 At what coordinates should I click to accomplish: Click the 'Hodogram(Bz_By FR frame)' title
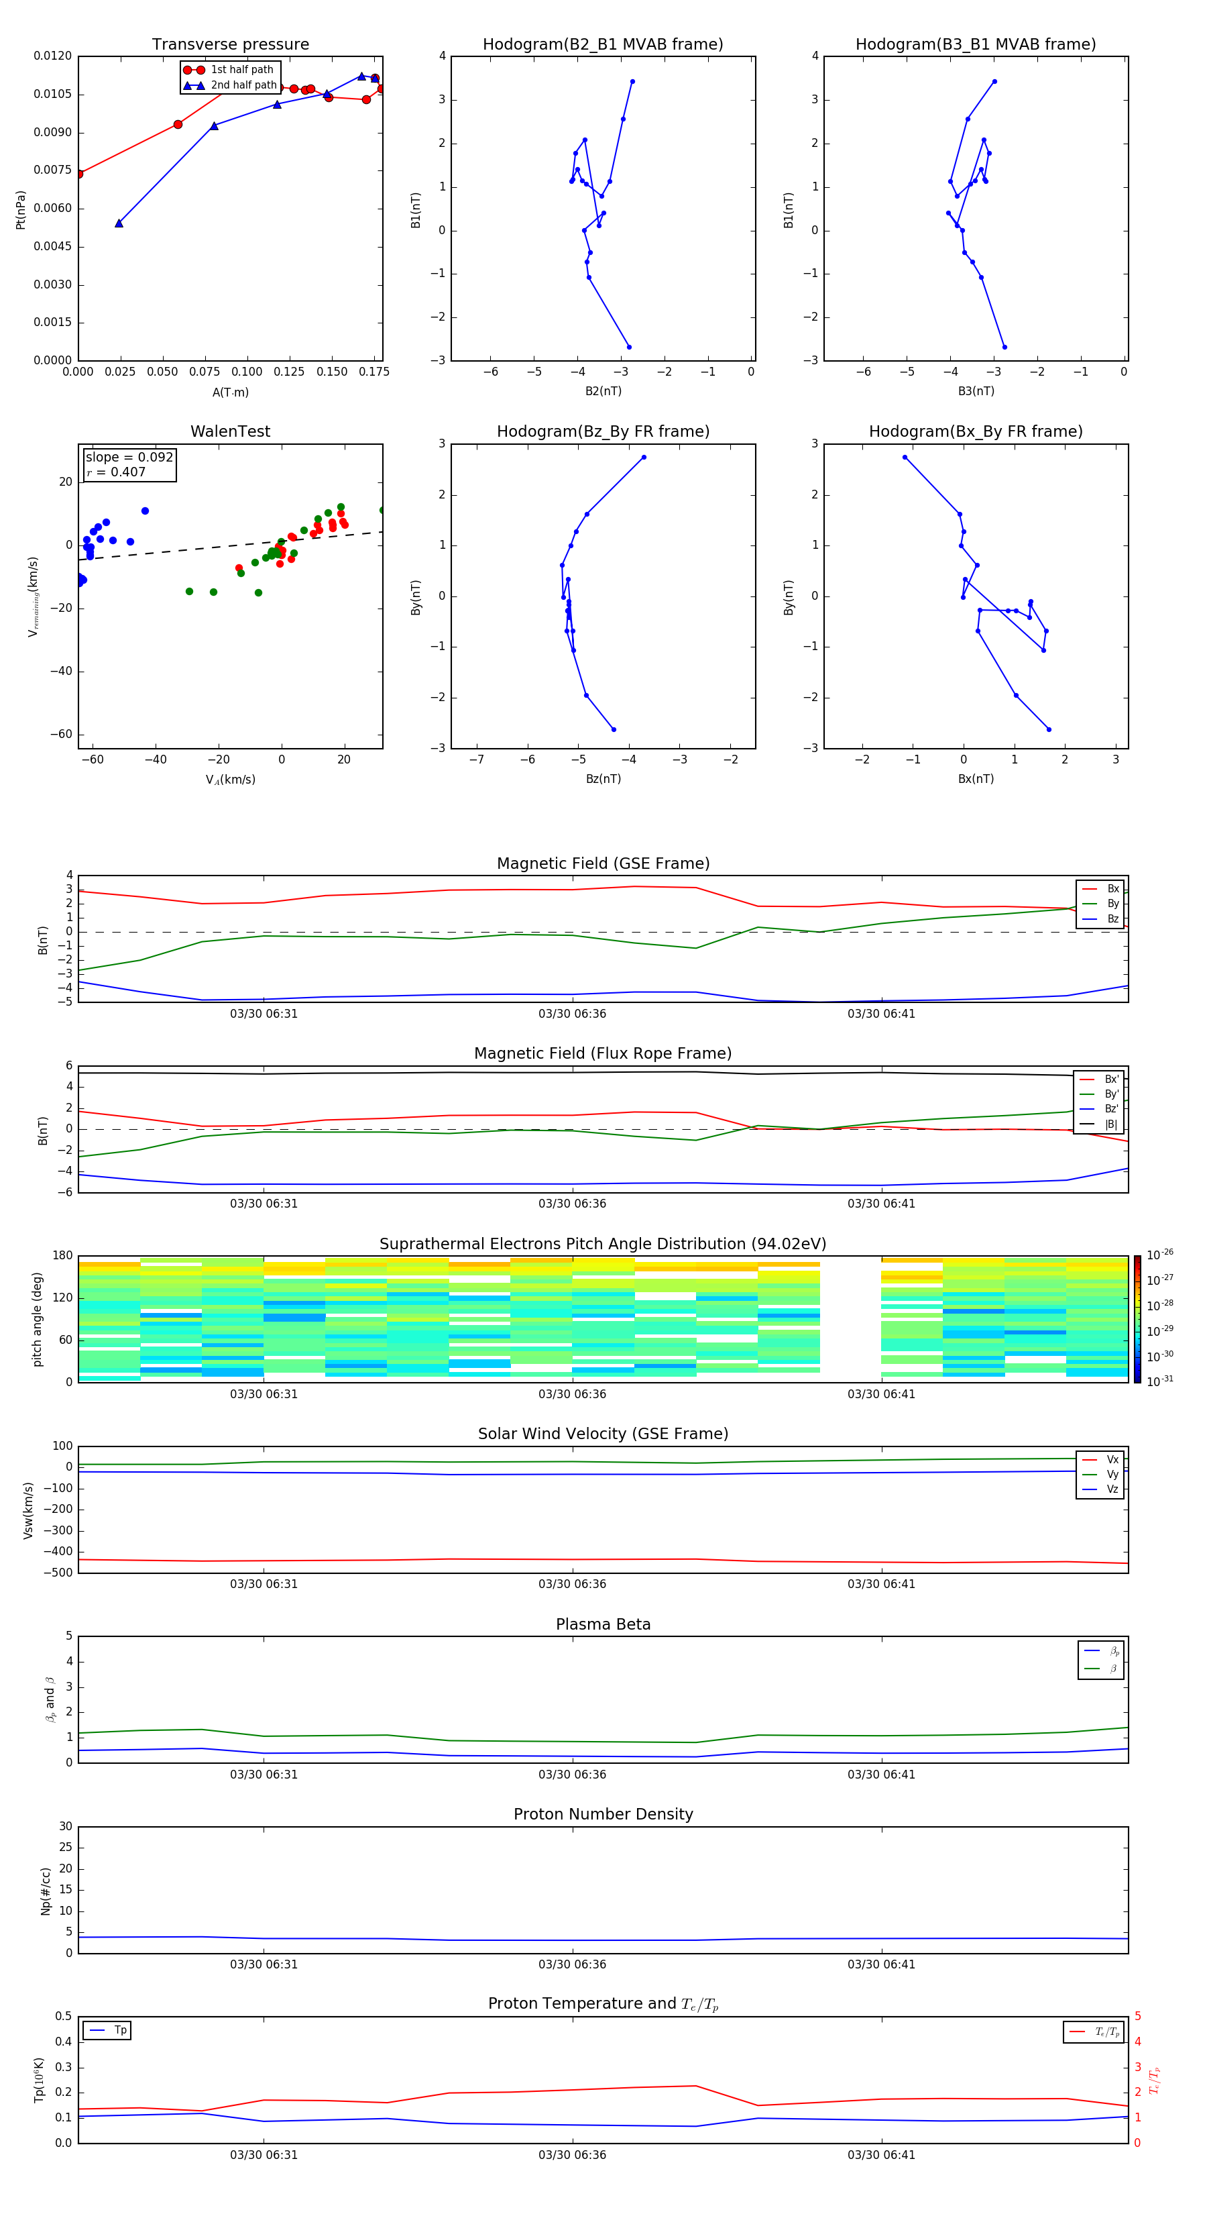(x=603, y=431)
